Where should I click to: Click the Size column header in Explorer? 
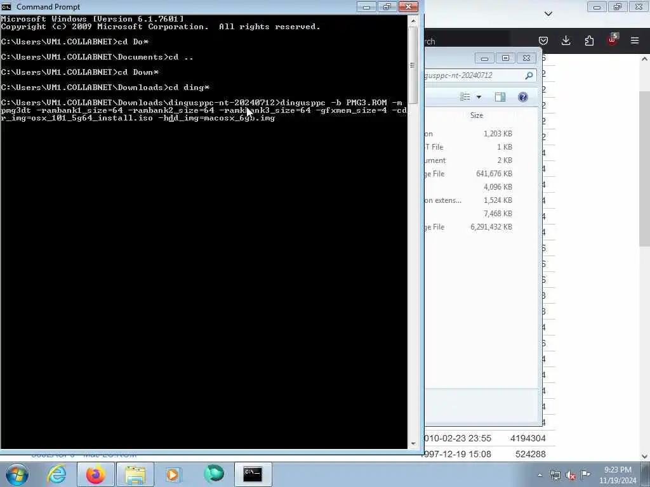pos(477,115)
